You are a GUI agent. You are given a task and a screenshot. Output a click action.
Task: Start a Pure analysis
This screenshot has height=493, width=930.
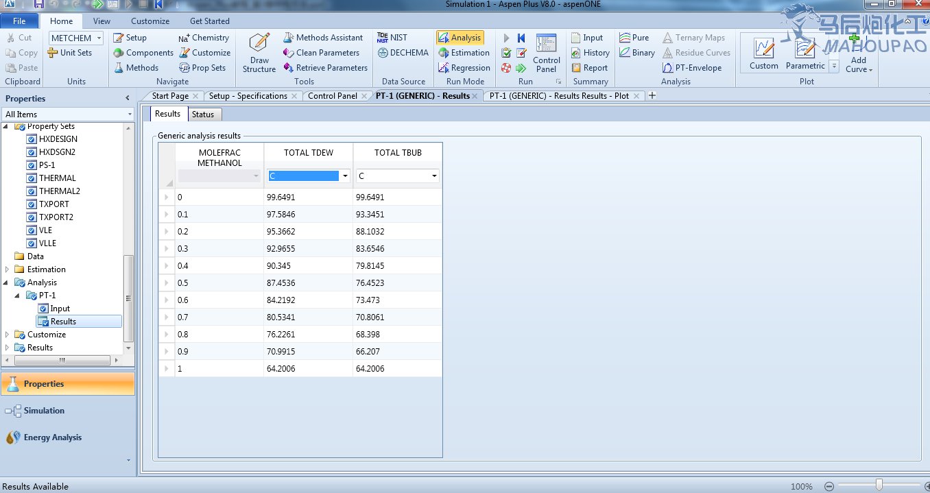pyautogui.click(x=634, y=38)
